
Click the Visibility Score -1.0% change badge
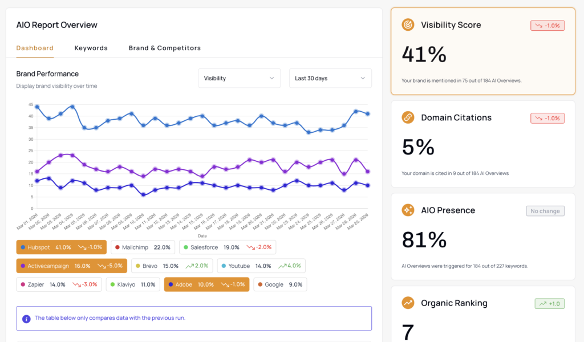(x=547, y=26)
